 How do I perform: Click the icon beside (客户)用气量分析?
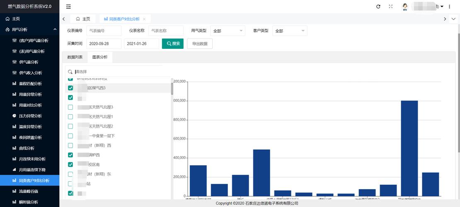tap(14, 41)
